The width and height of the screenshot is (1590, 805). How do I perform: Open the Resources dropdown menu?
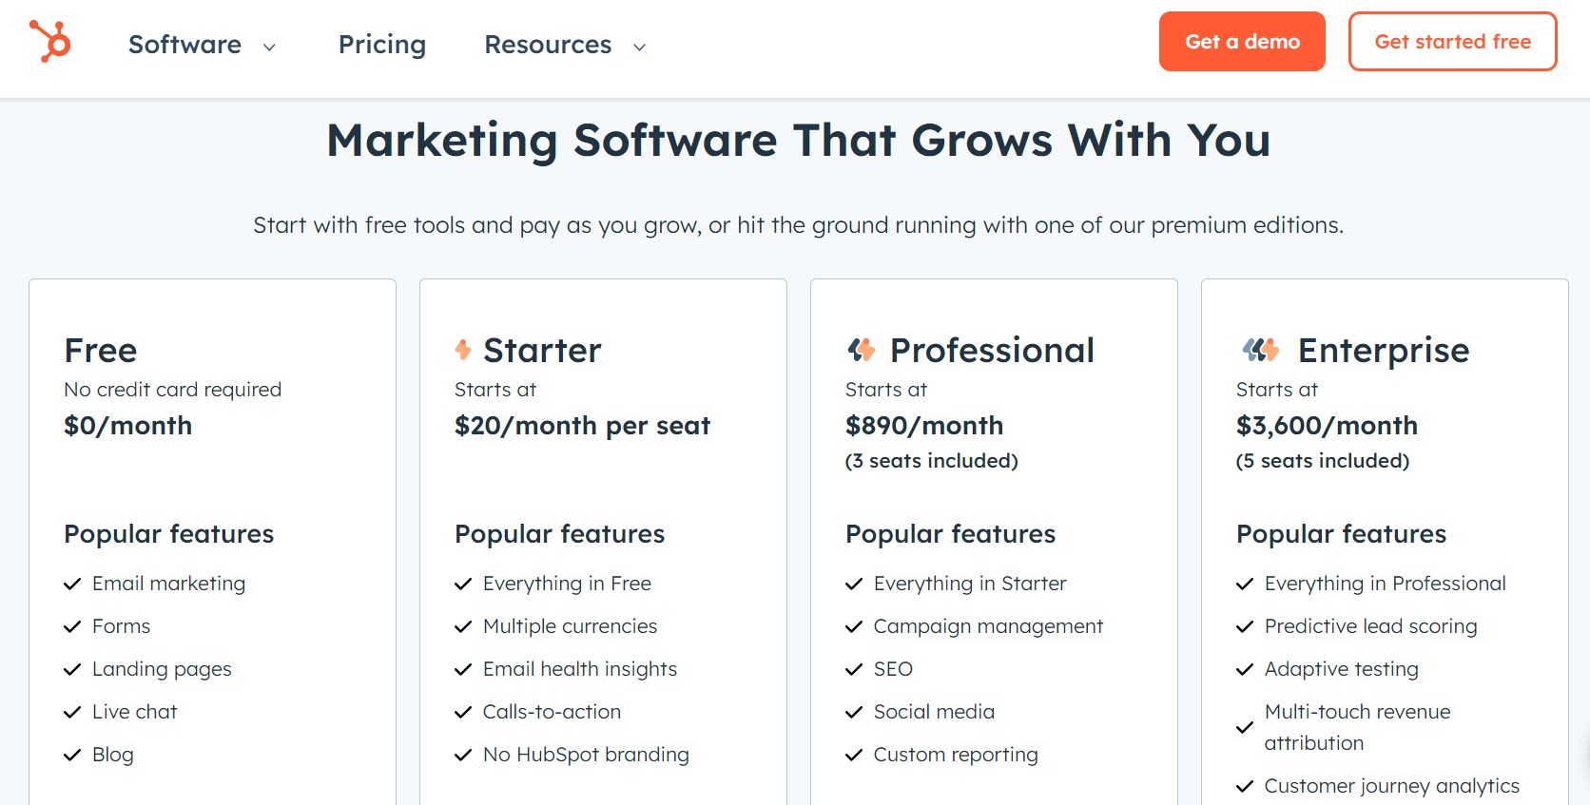(547, 44)
